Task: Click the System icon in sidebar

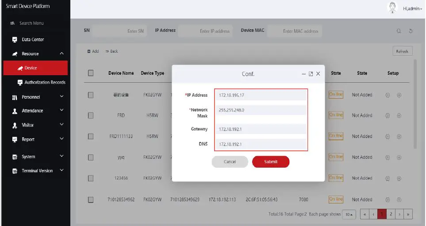Action: tap(15, 157)
